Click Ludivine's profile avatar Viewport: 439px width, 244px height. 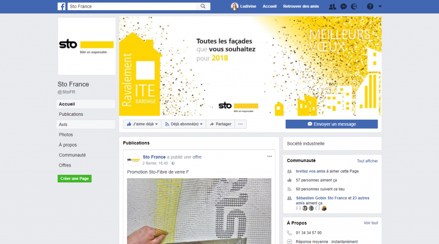[x=235, y=6]
